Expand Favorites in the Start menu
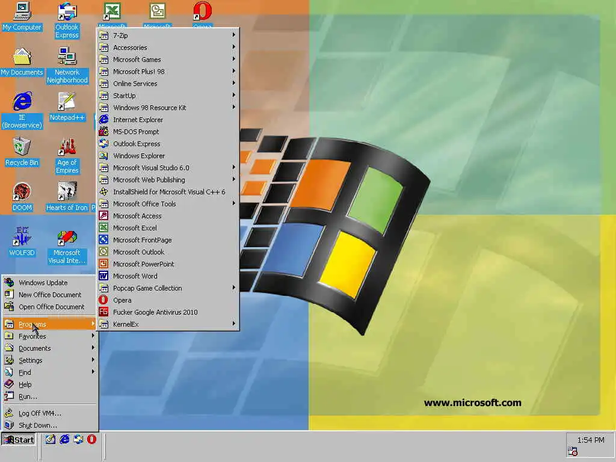The image size is (616, 462). tap(49, 336)
